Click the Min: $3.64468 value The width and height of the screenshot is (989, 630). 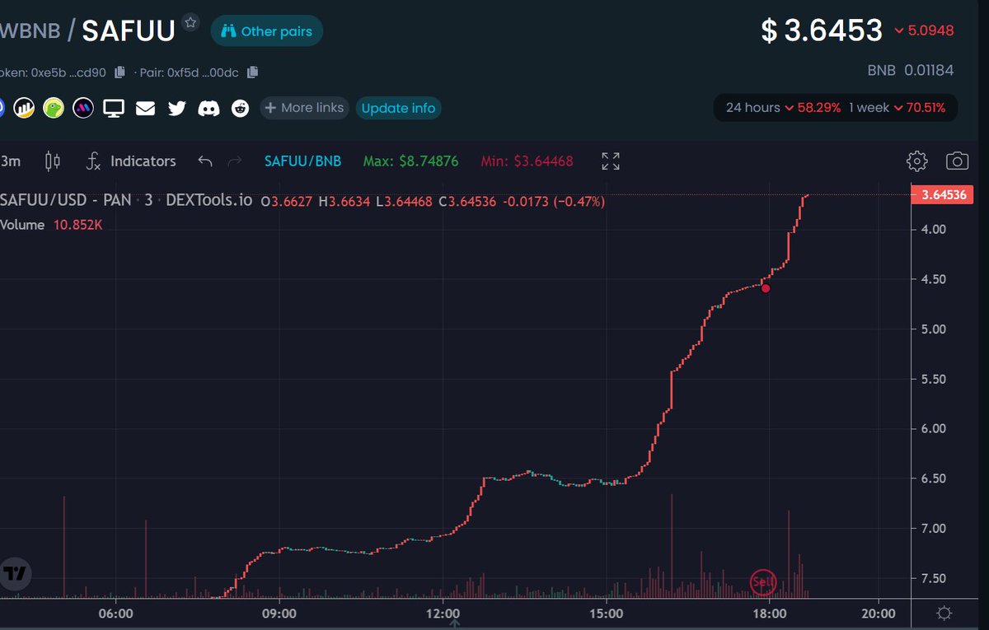[x=527, y=161]
